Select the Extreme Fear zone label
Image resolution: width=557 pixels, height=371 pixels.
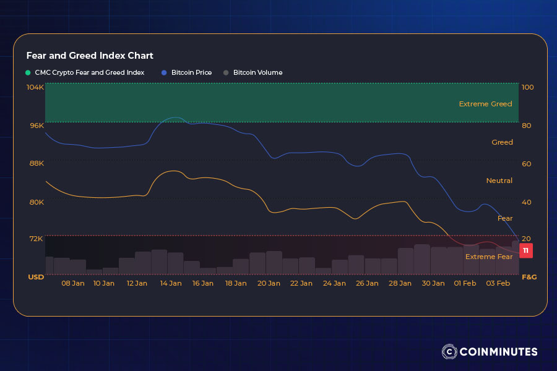[x=488, y=257]
